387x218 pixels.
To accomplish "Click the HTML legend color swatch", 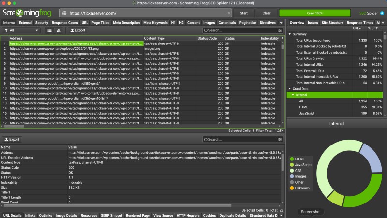I will (292, 159).
